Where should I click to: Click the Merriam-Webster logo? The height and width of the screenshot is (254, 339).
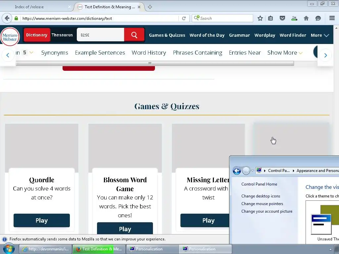tap(10, 37)
